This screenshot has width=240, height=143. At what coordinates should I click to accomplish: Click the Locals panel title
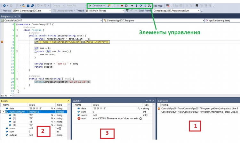click(x=4, y=101)
